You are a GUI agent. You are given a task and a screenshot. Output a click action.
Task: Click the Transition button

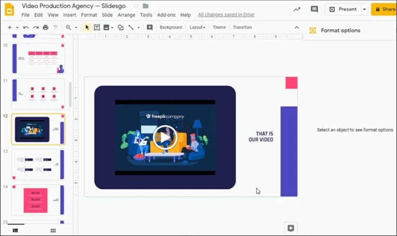[x=242, y=27]
